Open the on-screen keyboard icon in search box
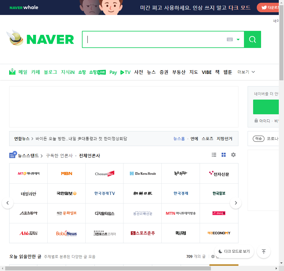 coord(230,39)
